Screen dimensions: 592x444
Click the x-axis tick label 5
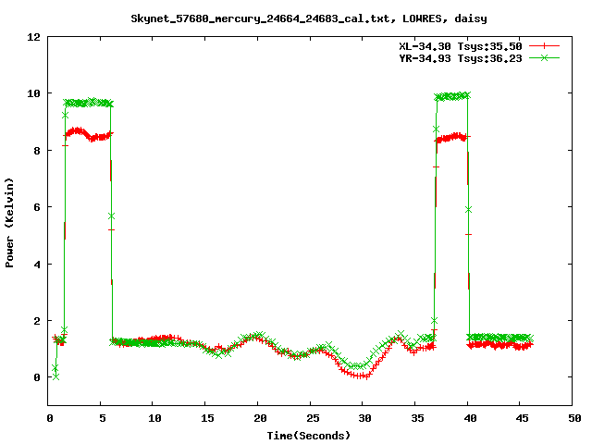tap(103, 418)
